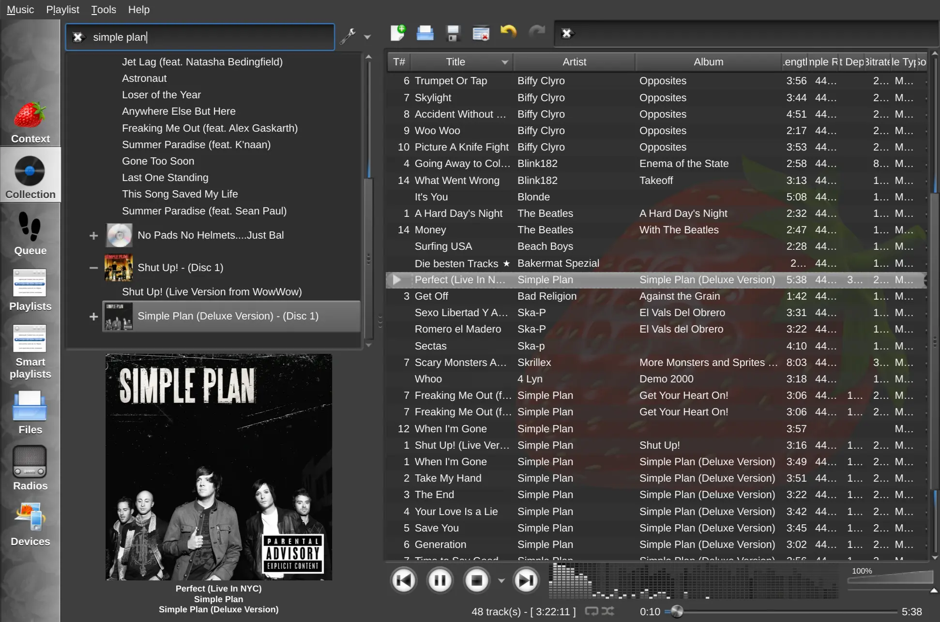Open the Devices view

coord(30,524)
